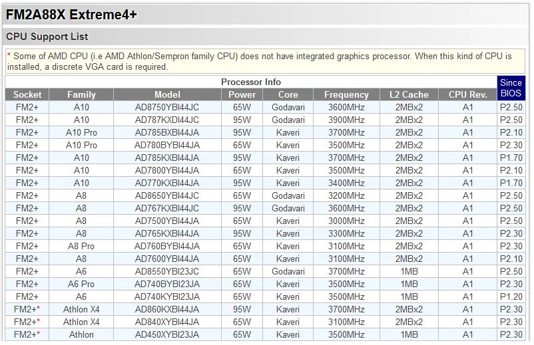Select the Family column header
Viewport: 534px width, 345px height.
tap(81, 94)
